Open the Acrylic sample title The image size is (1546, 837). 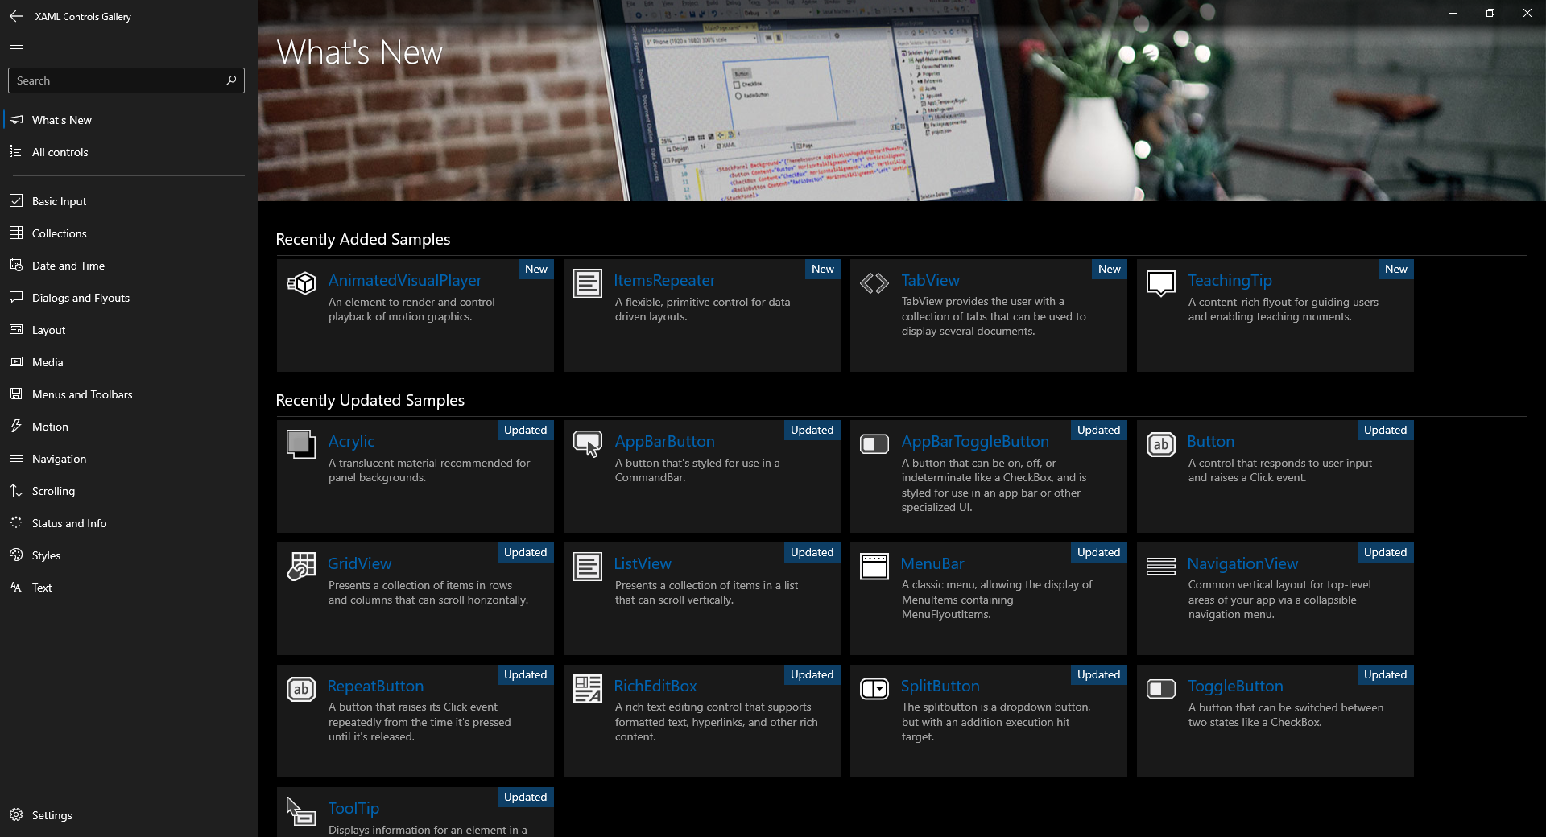pyautogui.click(x=351, y=441)
